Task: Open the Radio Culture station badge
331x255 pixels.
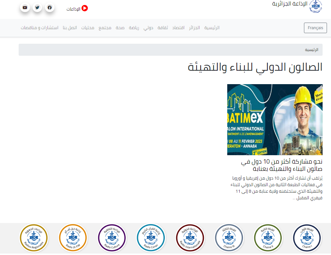Action: click(112, 238)
